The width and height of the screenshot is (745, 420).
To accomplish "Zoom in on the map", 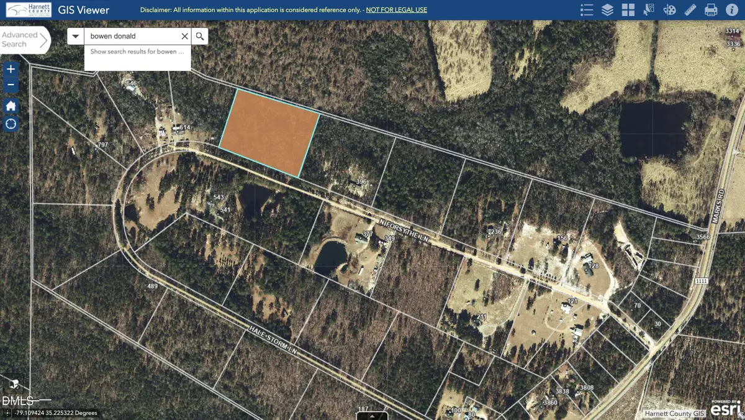I will [x=11, y=68].
